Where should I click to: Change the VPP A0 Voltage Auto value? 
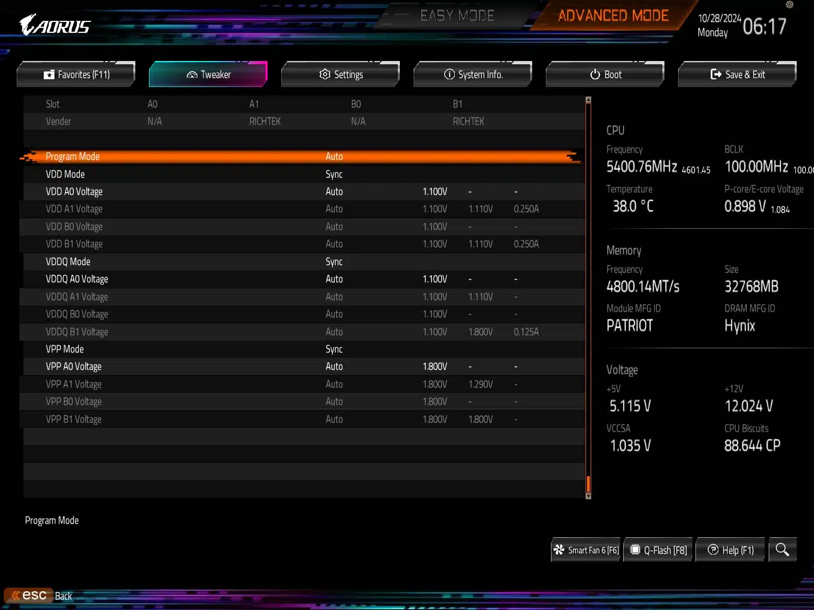pyautogui.click(x=334, y=367)
